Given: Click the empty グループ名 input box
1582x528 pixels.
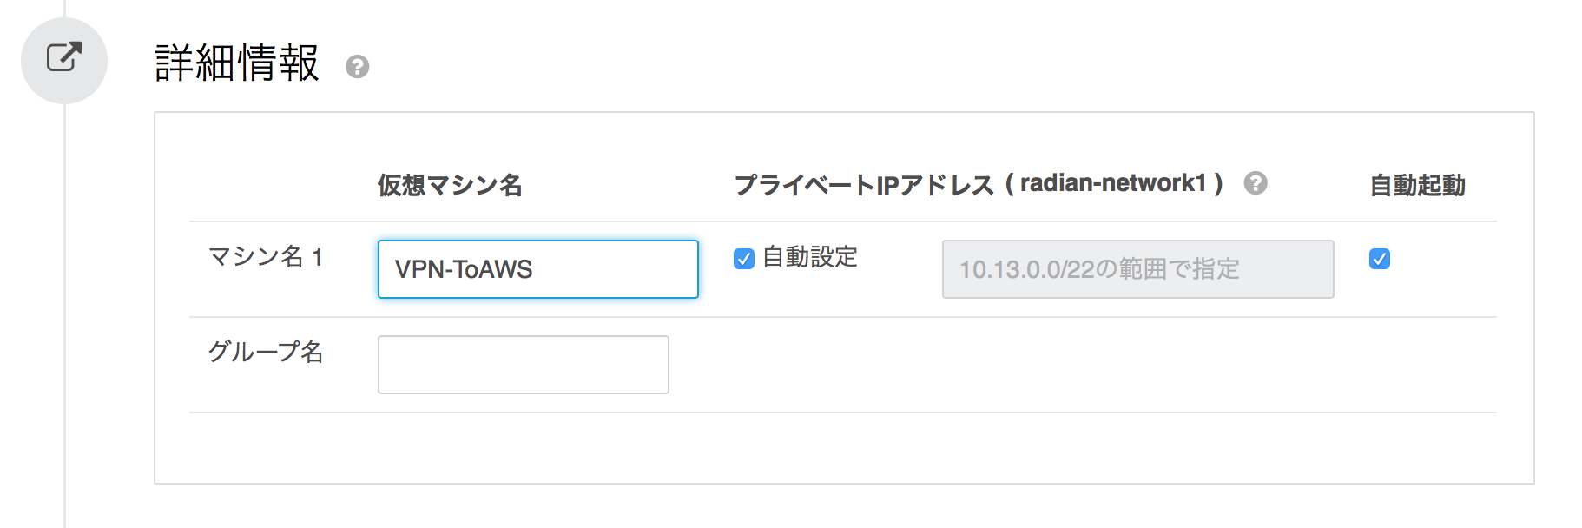Looking at the screenshot, I should pos(522,365).
